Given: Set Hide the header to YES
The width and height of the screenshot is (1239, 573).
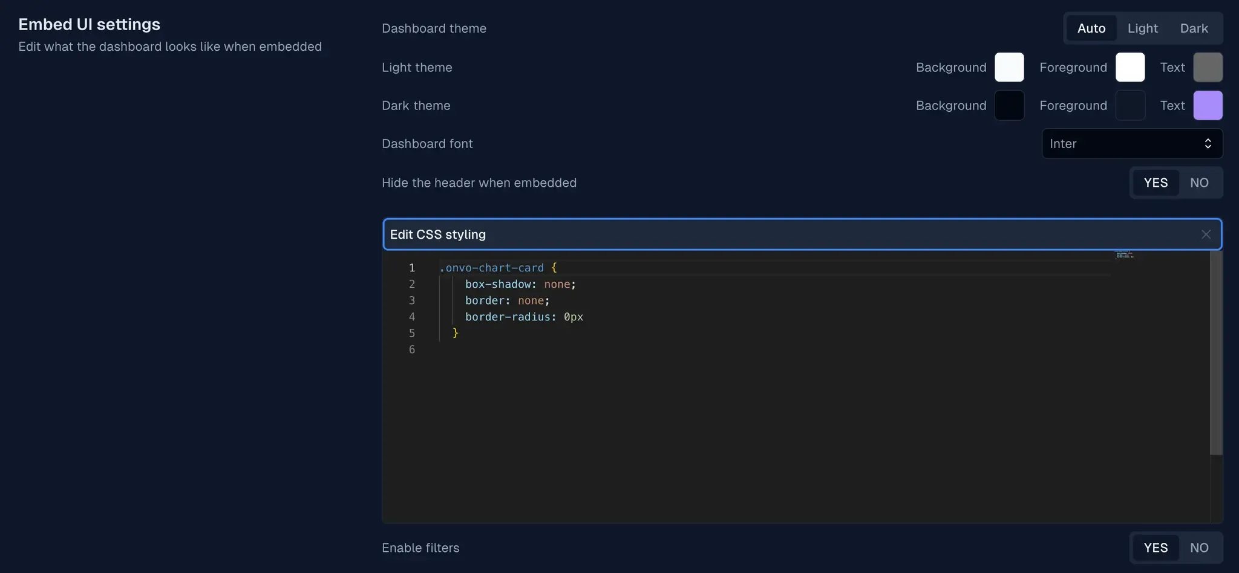Looking at the screenshot, I should click(x=1155, y=183).
